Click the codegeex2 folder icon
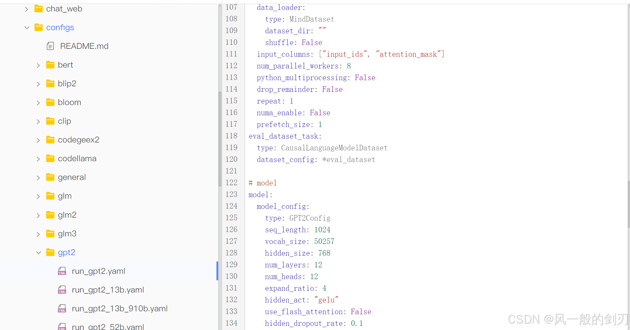The width and height of the screenshot is (630, 330). point(50,140)
